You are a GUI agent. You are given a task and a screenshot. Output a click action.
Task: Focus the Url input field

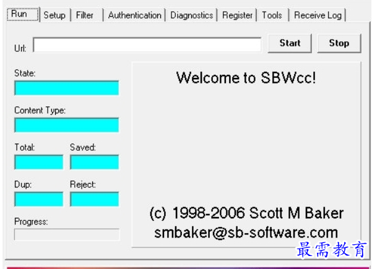click(x=147, y=45)
